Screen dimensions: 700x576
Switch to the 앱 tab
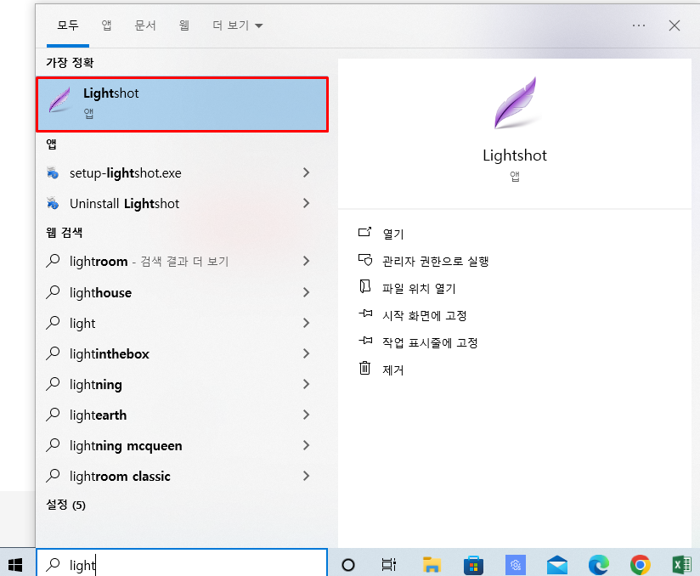(x=106, y=25)
